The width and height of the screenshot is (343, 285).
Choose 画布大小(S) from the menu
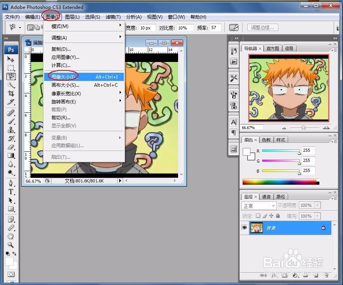pos(84,85)
